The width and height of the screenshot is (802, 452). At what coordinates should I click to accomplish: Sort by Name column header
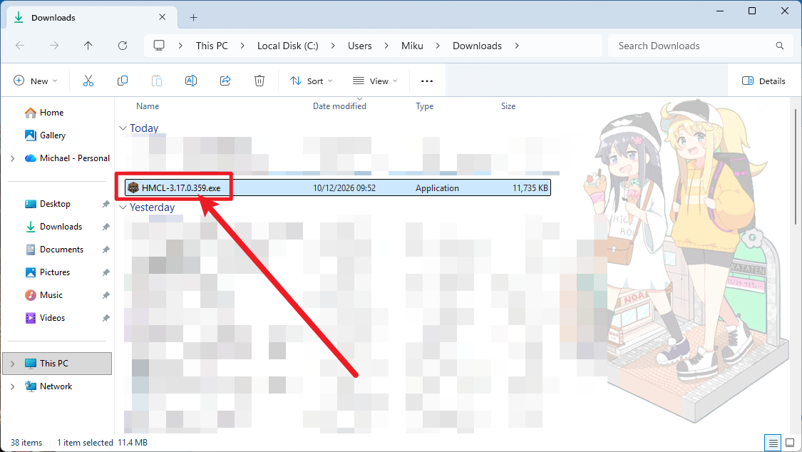[x=148, y=106]
